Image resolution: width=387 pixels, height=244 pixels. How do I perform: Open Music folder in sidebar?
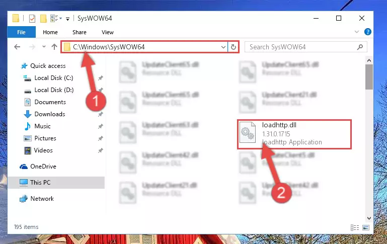(x=42, y=126)
